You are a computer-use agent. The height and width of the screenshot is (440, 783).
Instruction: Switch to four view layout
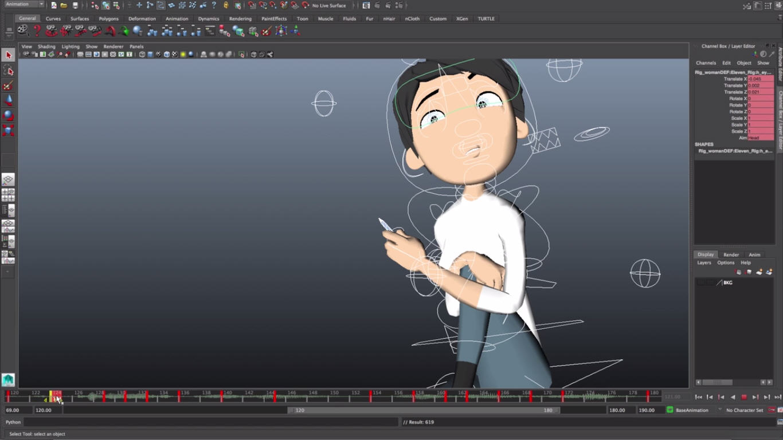(8, 195)
